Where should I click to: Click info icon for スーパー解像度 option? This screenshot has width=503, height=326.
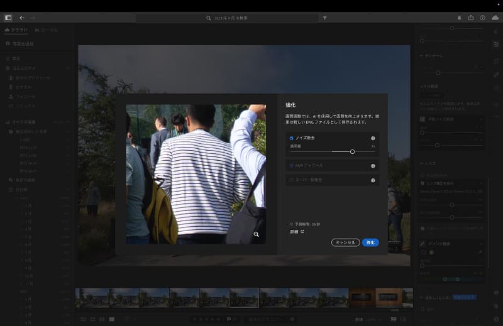tap(373, 180)
